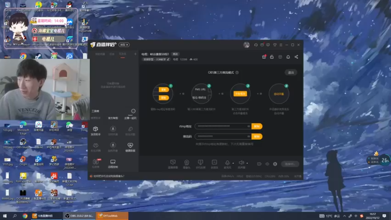391x220 pixels.
Task: Click the greyed live status button
Action: 290,164
